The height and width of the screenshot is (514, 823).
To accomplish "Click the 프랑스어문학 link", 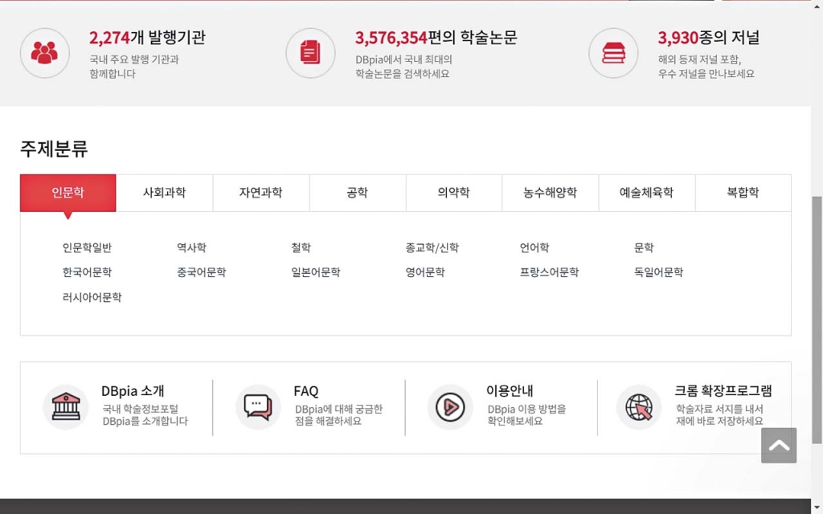I will (549, 273).
